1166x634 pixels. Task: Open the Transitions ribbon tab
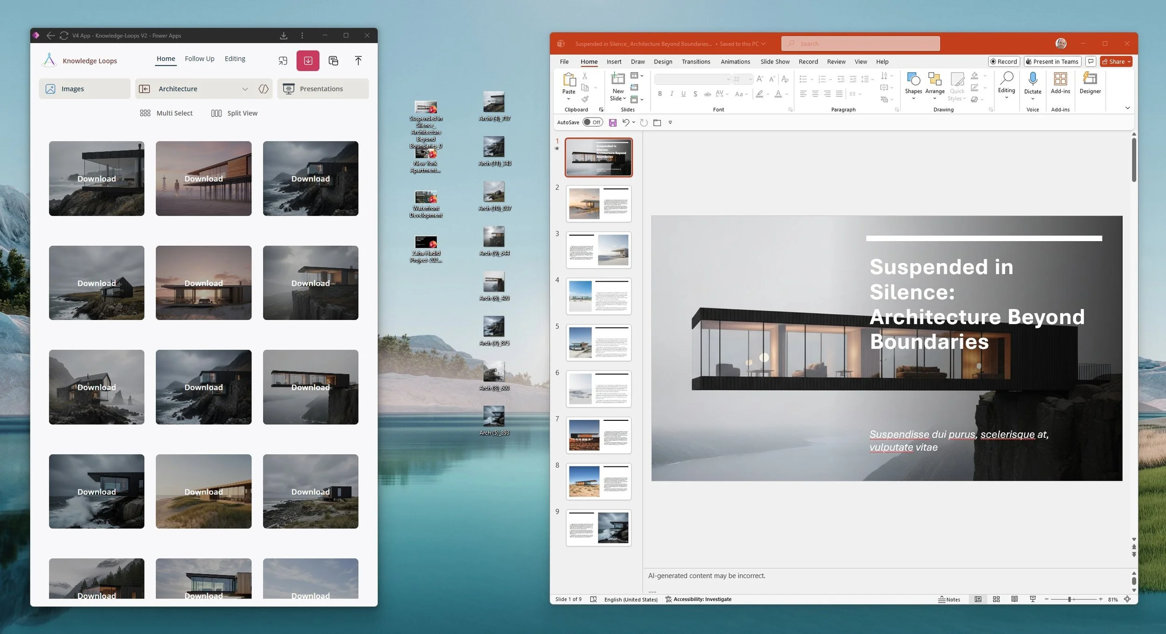pyautogui.click(x=696, y=62)
